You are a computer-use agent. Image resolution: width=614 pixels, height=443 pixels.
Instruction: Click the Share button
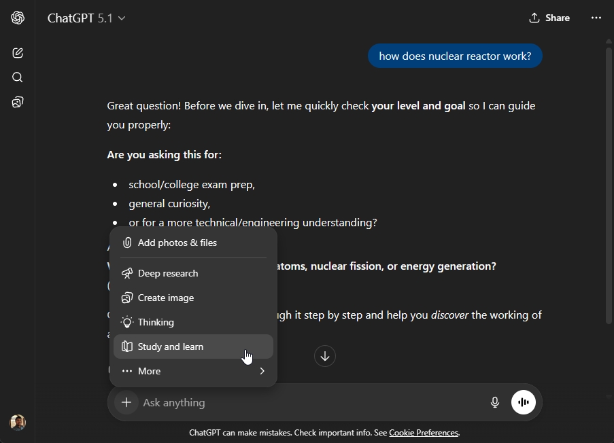(549, 18)
